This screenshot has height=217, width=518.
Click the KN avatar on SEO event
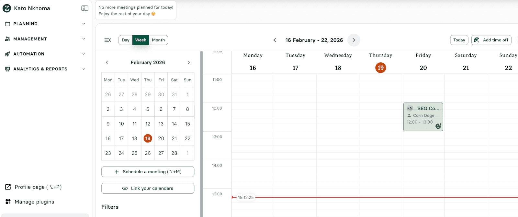point(410,108)
